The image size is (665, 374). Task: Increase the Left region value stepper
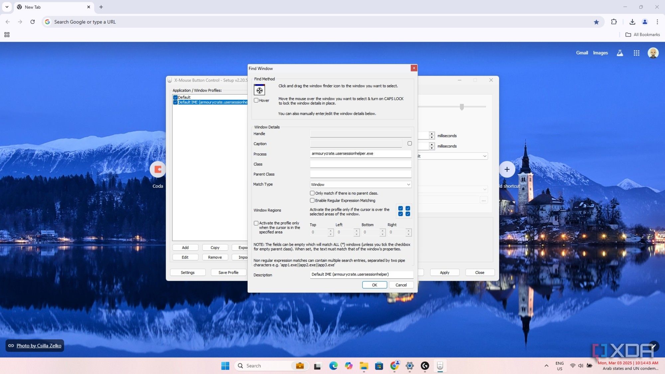pos(356,230)
